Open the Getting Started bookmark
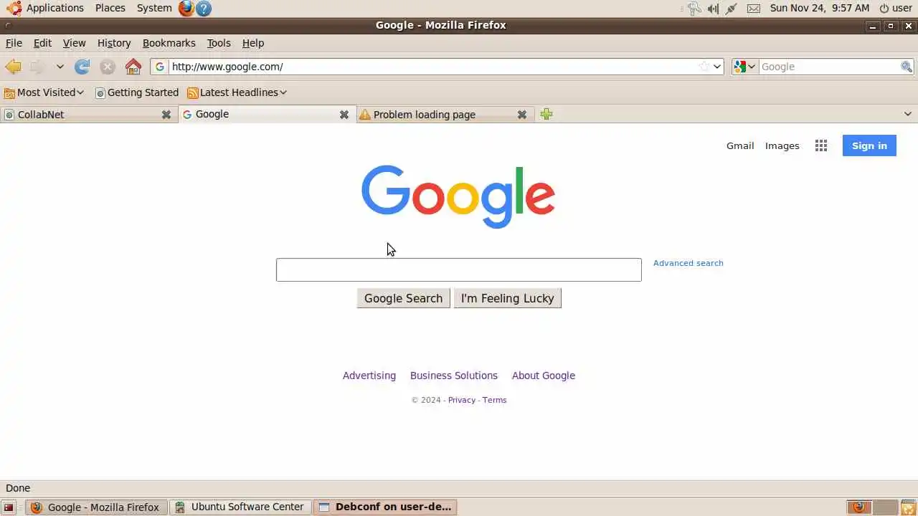Viewport: 918px width, 516px height. tap(137, 92)
